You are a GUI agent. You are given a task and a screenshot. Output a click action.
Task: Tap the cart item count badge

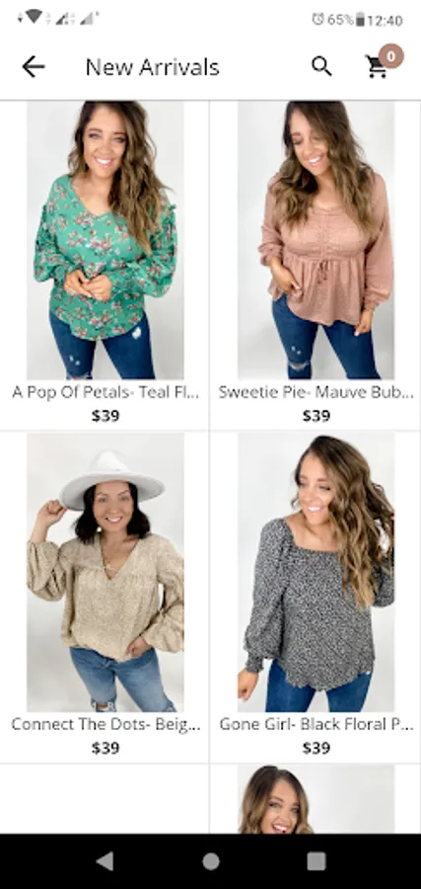pos(391,56)
